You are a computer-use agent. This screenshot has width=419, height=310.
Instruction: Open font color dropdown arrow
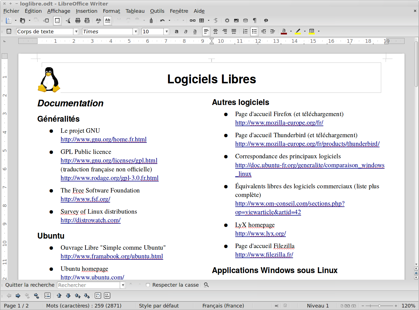[291, 31]
